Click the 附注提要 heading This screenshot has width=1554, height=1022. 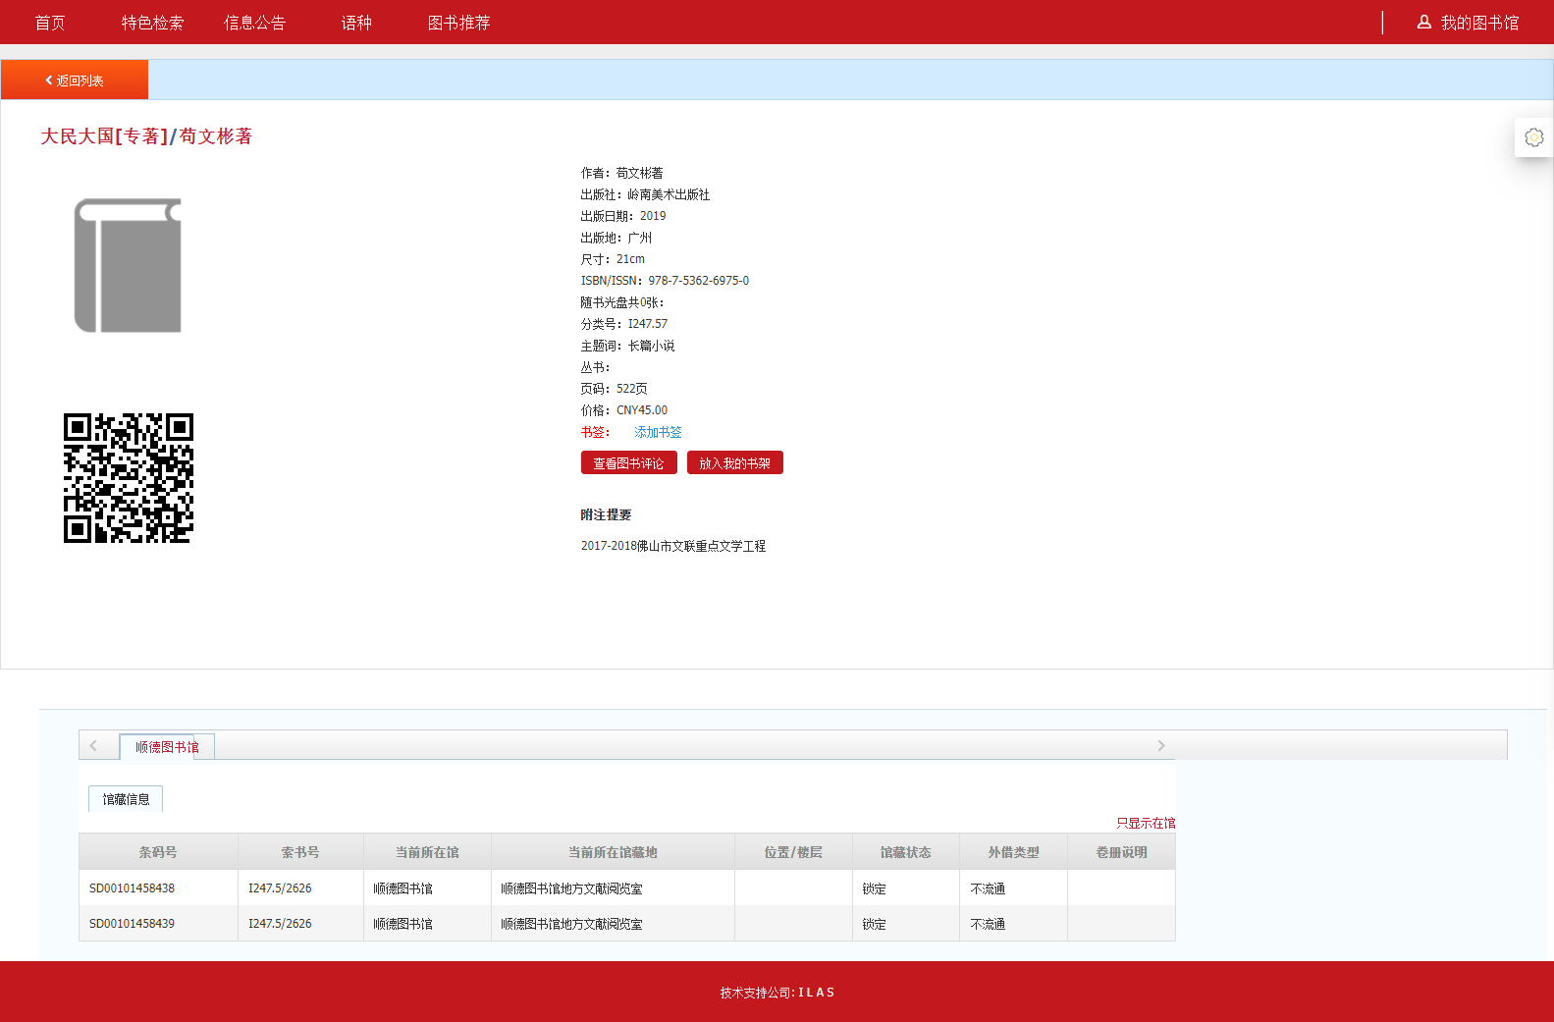[x=606, y=514]
